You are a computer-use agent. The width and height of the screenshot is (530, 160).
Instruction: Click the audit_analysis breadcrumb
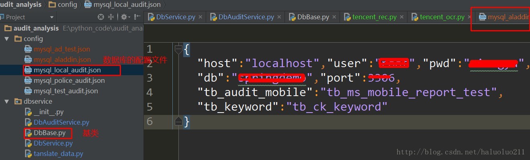click(x=20, y=4)
